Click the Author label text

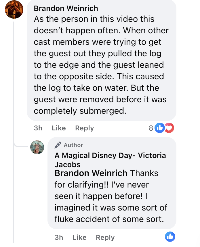(73, 145)
